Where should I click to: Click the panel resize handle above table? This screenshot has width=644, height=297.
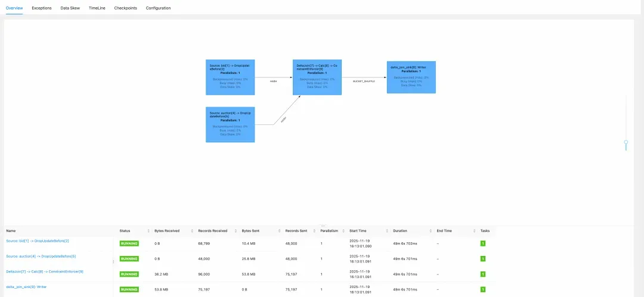[x=323, y=226]
